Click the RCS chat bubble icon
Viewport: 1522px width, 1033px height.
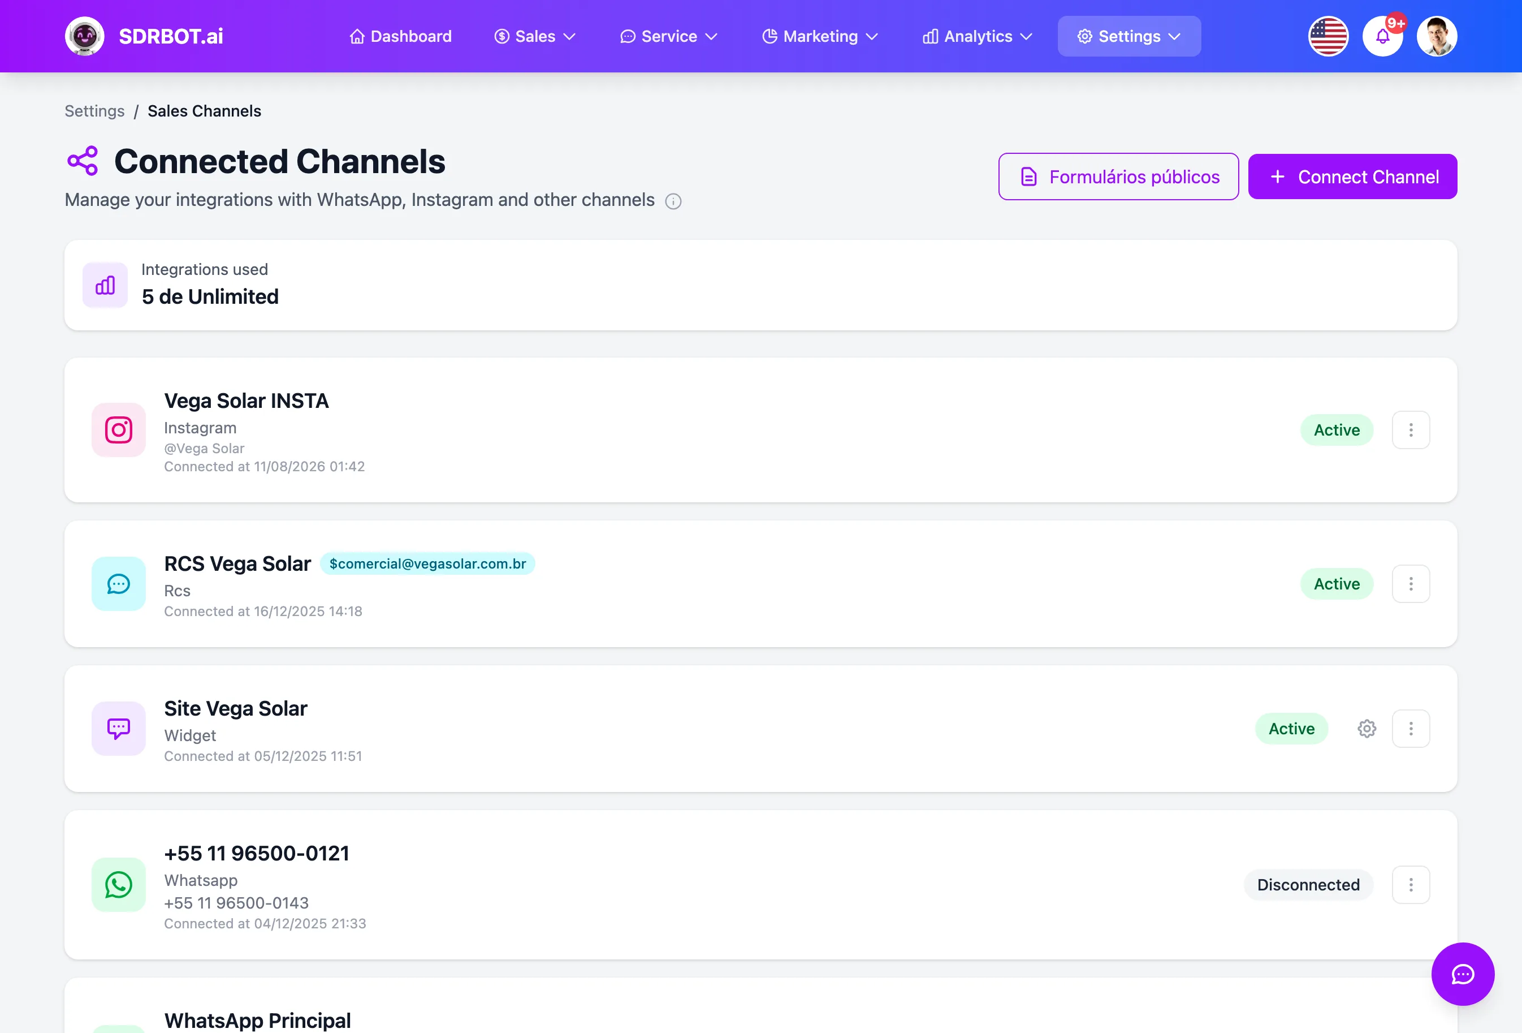[x=119, y=584]
